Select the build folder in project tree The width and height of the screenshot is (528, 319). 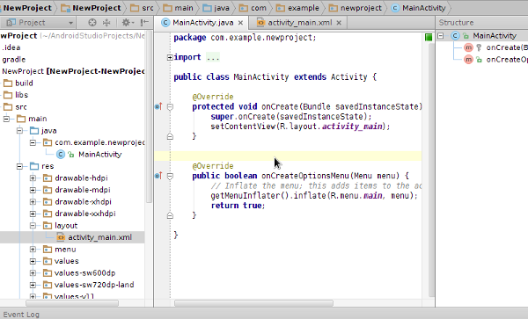[18, 83]
